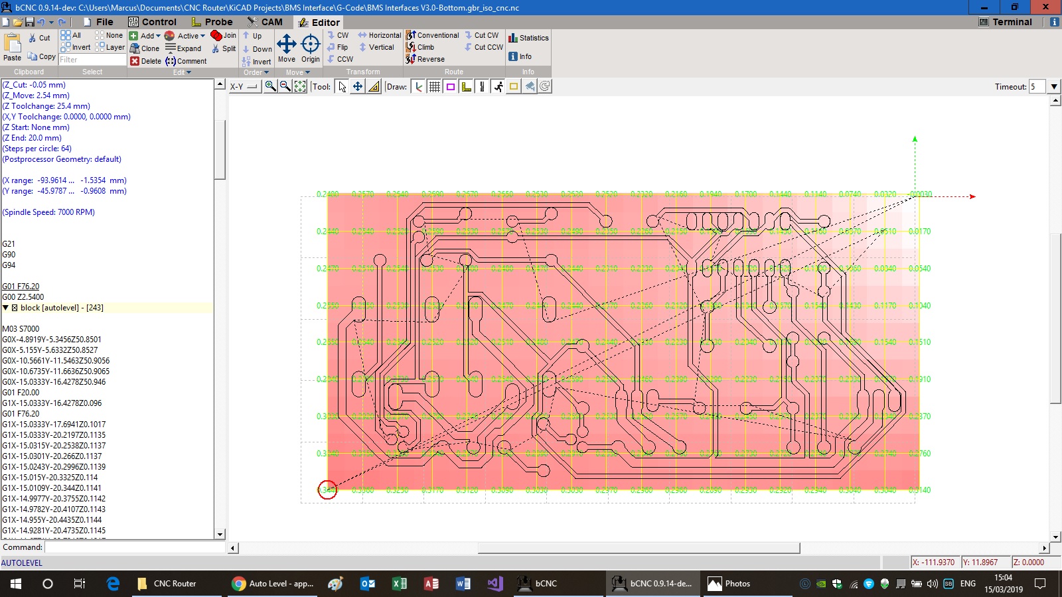
Task: Toggle axes display in Draw toolbar
Action: point(418,86)
